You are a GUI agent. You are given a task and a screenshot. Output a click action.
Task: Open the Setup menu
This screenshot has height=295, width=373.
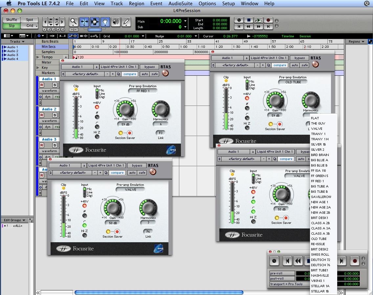(x=229, y=3)
